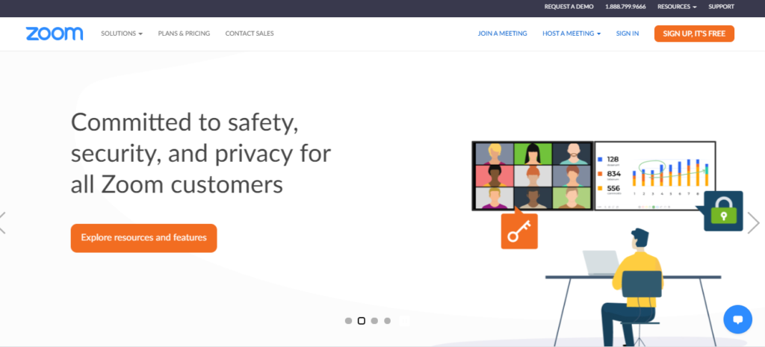Viewport: 765px width, 347px height.
Task: Select third carousel dot
Action: [x=374, y=321]
